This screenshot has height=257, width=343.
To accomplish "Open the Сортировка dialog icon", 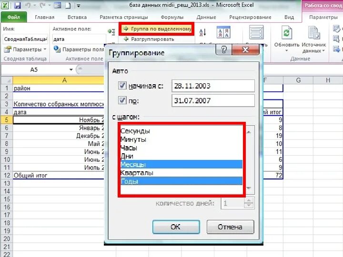I will [x=223, y=32].
